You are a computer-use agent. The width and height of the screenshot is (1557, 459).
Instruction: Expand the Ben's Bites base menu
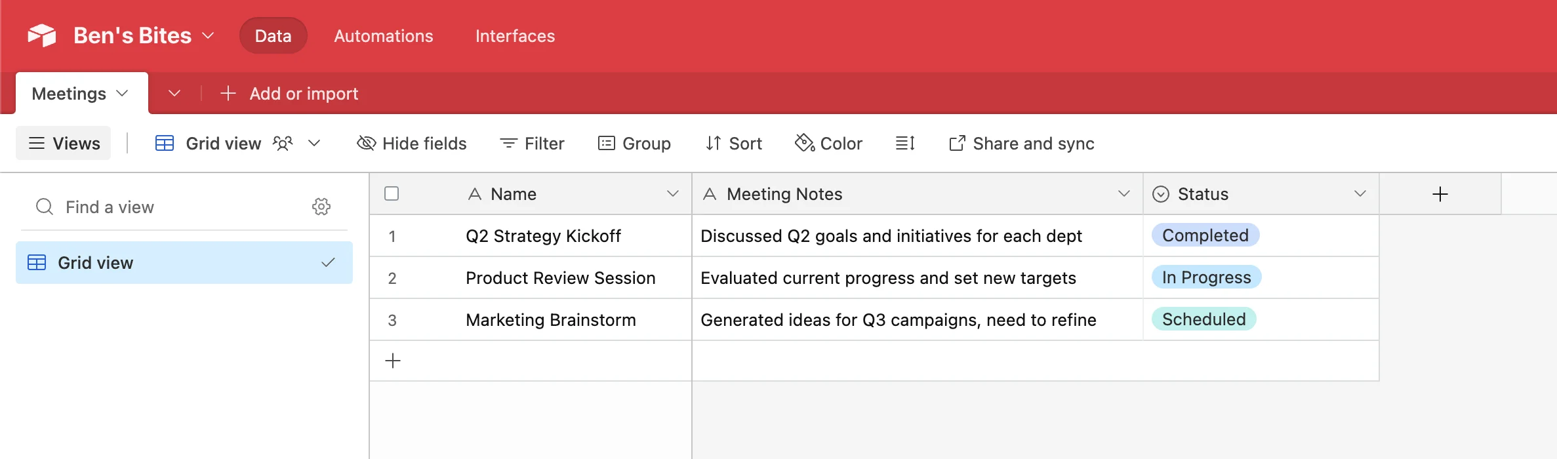[208, 35]
